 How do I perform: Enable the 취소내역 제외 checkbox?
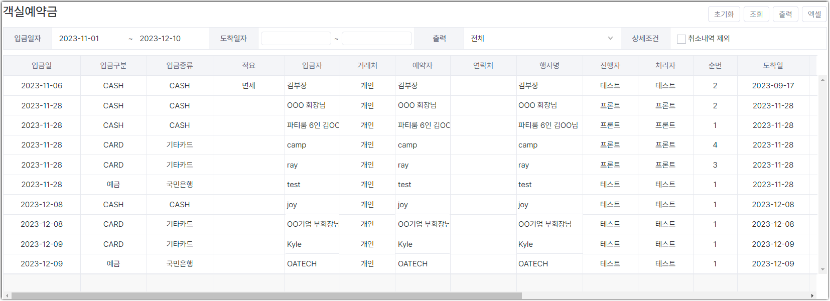coord(681,39)
